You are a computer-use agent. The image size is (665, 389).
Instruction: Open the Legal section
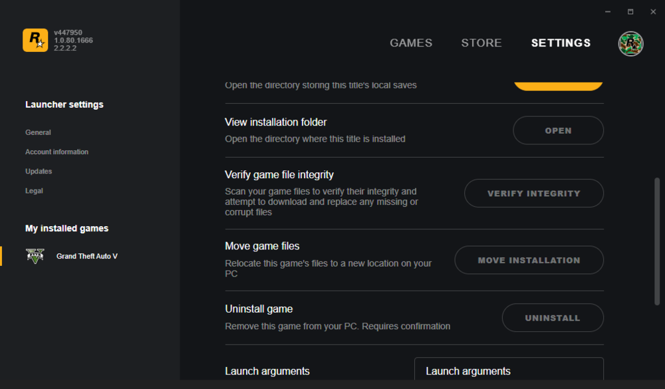click(34, 191)
